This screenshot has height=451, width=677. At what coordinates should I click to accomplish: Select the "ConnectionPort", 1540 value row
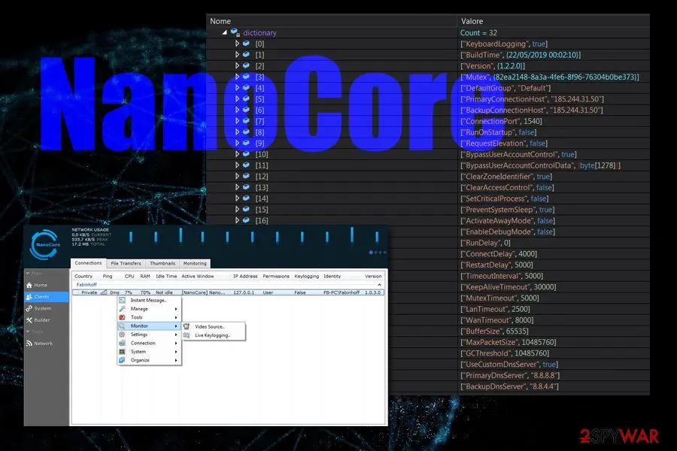click(501, 121)
